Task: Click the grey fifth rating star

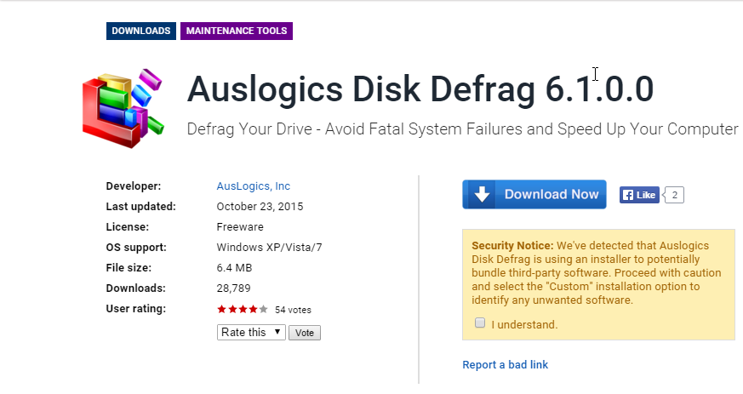Action: pyautogui.click(x=264, y=309)
